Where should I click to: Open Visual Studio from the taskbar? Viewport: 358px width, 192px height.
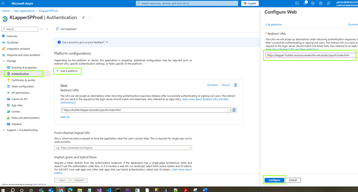coord(99,190)
